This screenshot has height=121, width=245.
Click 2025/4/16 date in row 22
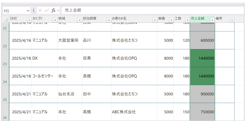point(21,40)
